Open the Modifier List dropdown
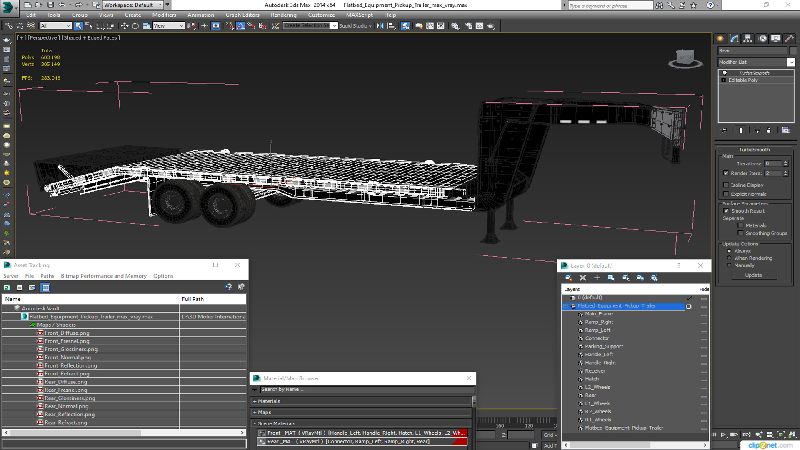 [756, 62]
